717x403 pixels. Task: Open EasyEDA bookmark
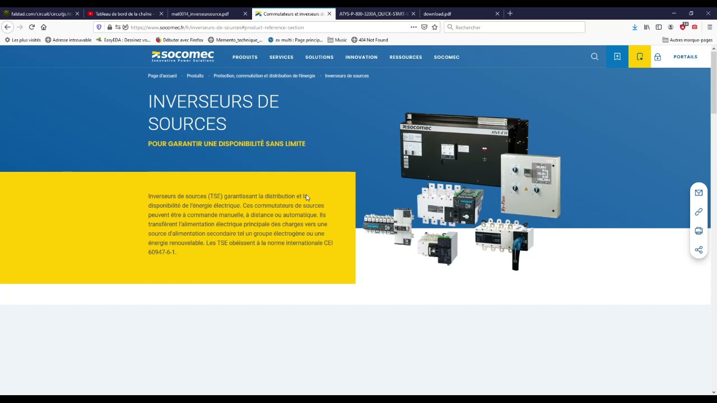123,40
